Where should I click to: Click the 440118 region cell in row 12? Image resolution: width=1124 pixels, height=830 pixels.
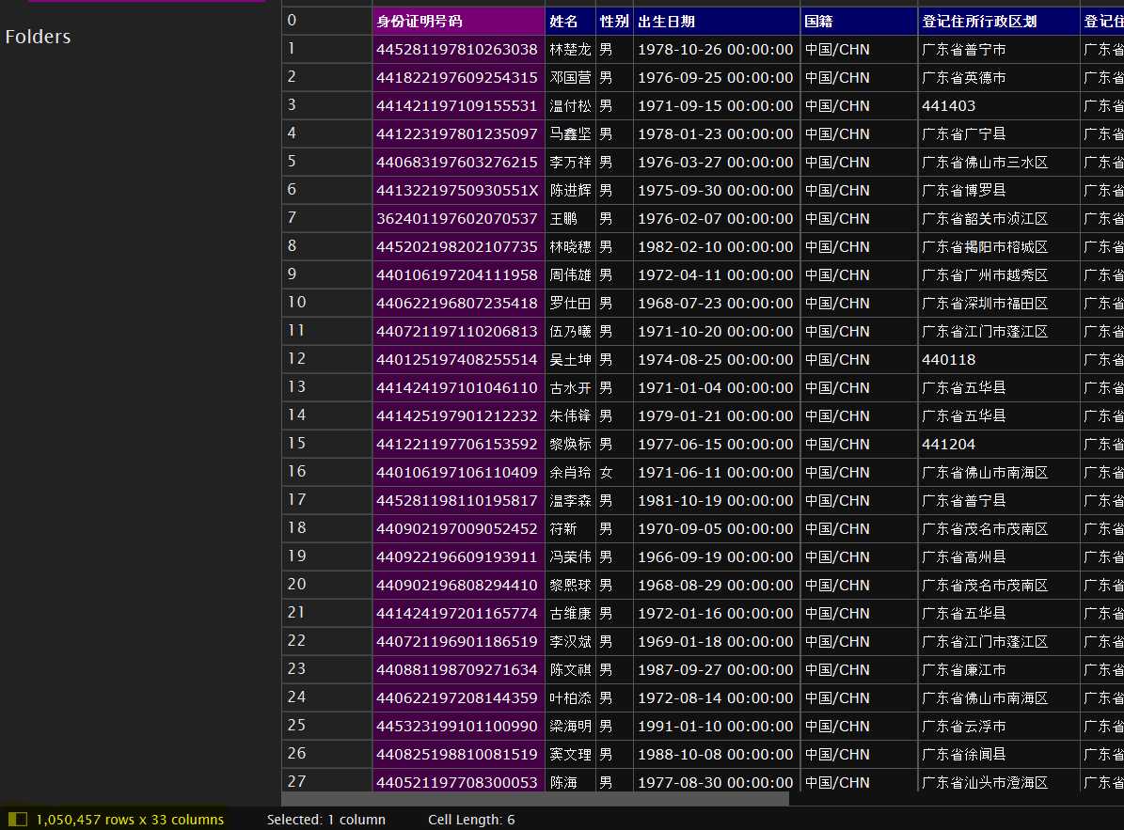[x=999, y=359]
